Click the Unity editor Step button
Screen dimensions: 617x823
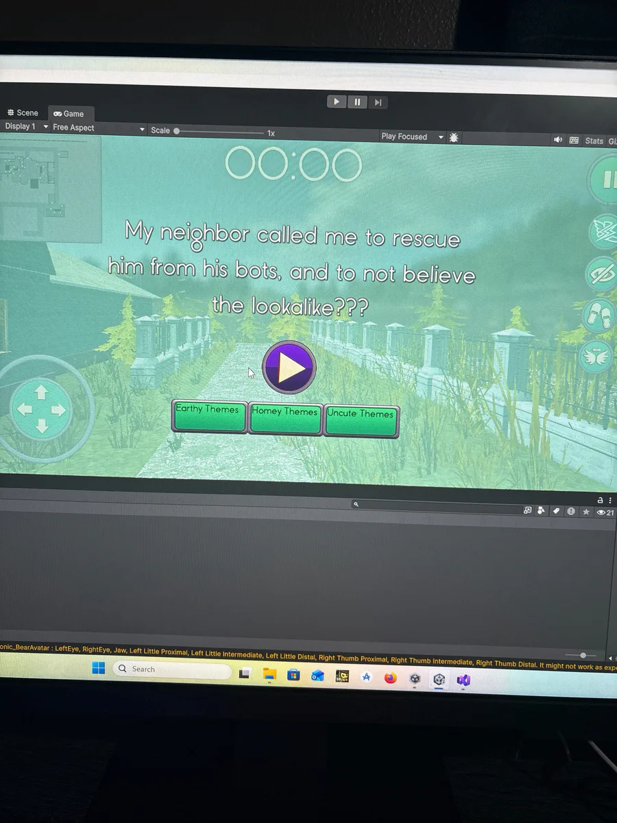[378, 103]
